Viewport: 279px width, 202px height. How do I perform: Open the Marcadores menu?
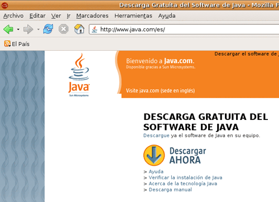tap(92, 16)
